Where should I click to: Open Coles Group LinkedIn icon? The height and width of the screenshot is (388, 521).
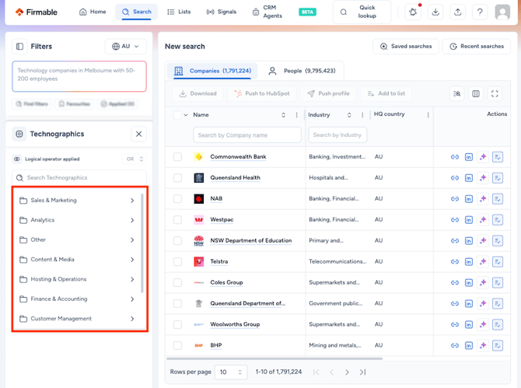pyautogui.click(x=468, y=283)
